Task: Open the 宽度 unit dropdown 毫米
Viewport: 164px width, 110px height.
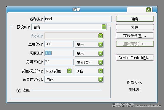Action: click(89, 44)
